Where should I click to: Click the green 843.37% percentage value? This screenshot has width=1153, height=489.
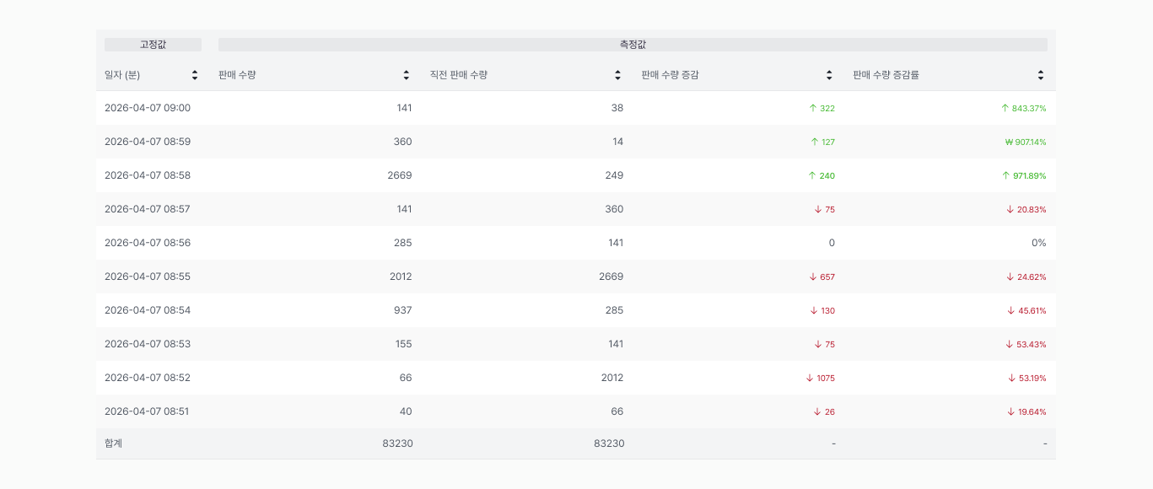(1027, 108)
